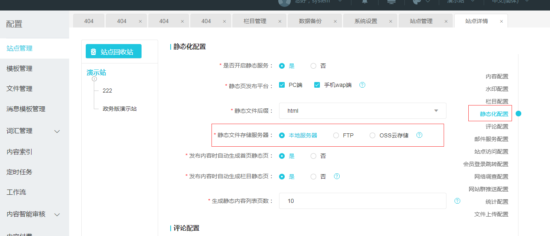Select 否 for 是否开启静态服务

[x=313, y=66]
